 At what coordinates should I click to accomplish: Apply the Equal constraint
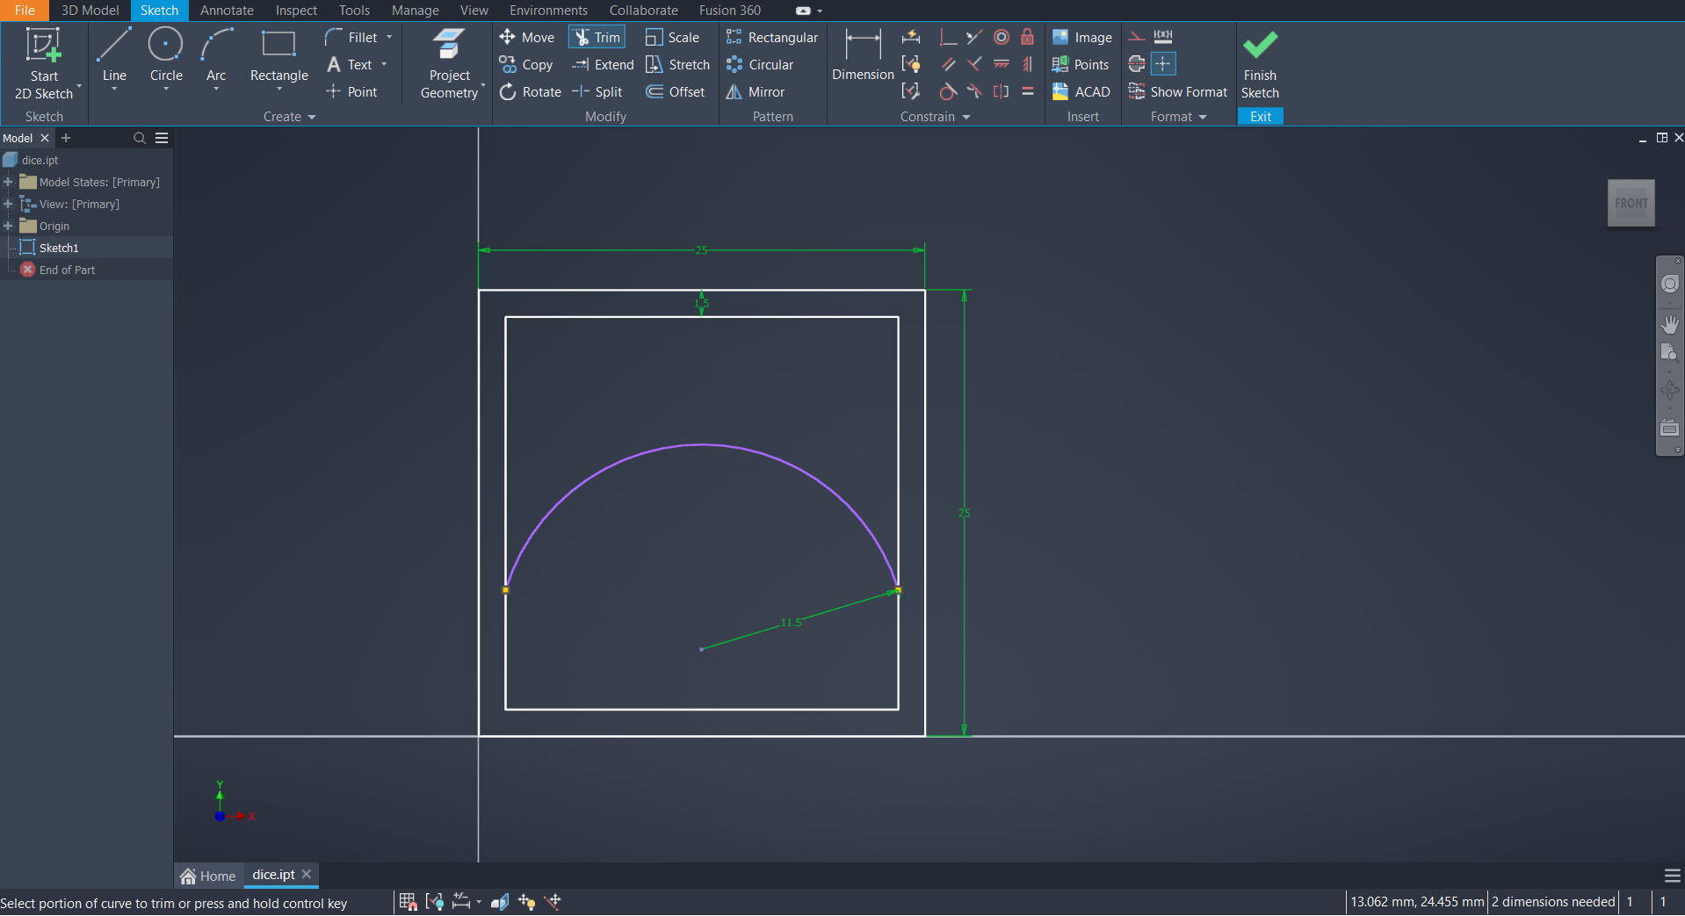(x=1027, y=91)
